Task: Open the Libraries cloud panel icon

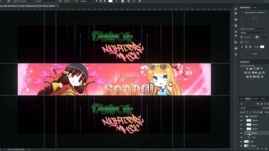Action: pos(236,49)
